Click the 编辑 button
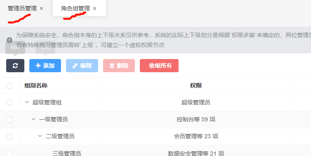 tap(82, 66)
